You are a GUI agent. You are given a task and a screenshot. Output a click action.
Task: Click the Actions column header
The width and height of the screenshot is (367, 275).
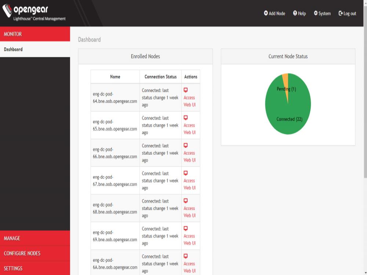(x=191, y=77)
